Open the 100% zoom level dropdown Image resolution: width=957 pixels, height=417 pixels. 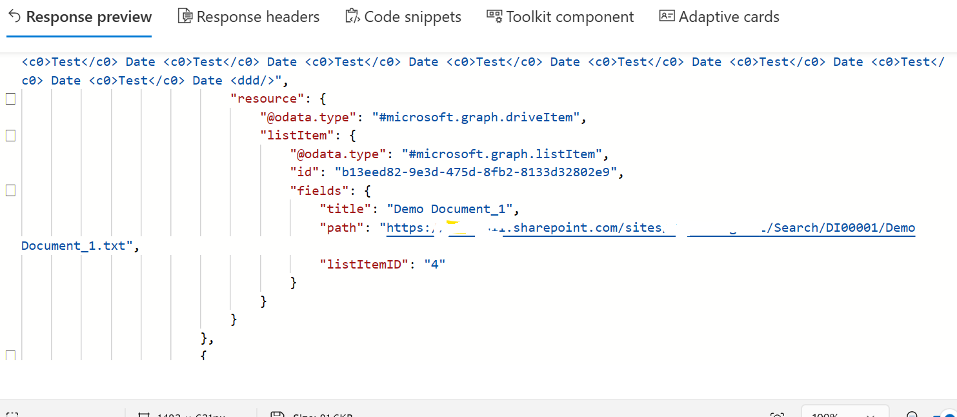pyautogui.click(x=845, y=415)
